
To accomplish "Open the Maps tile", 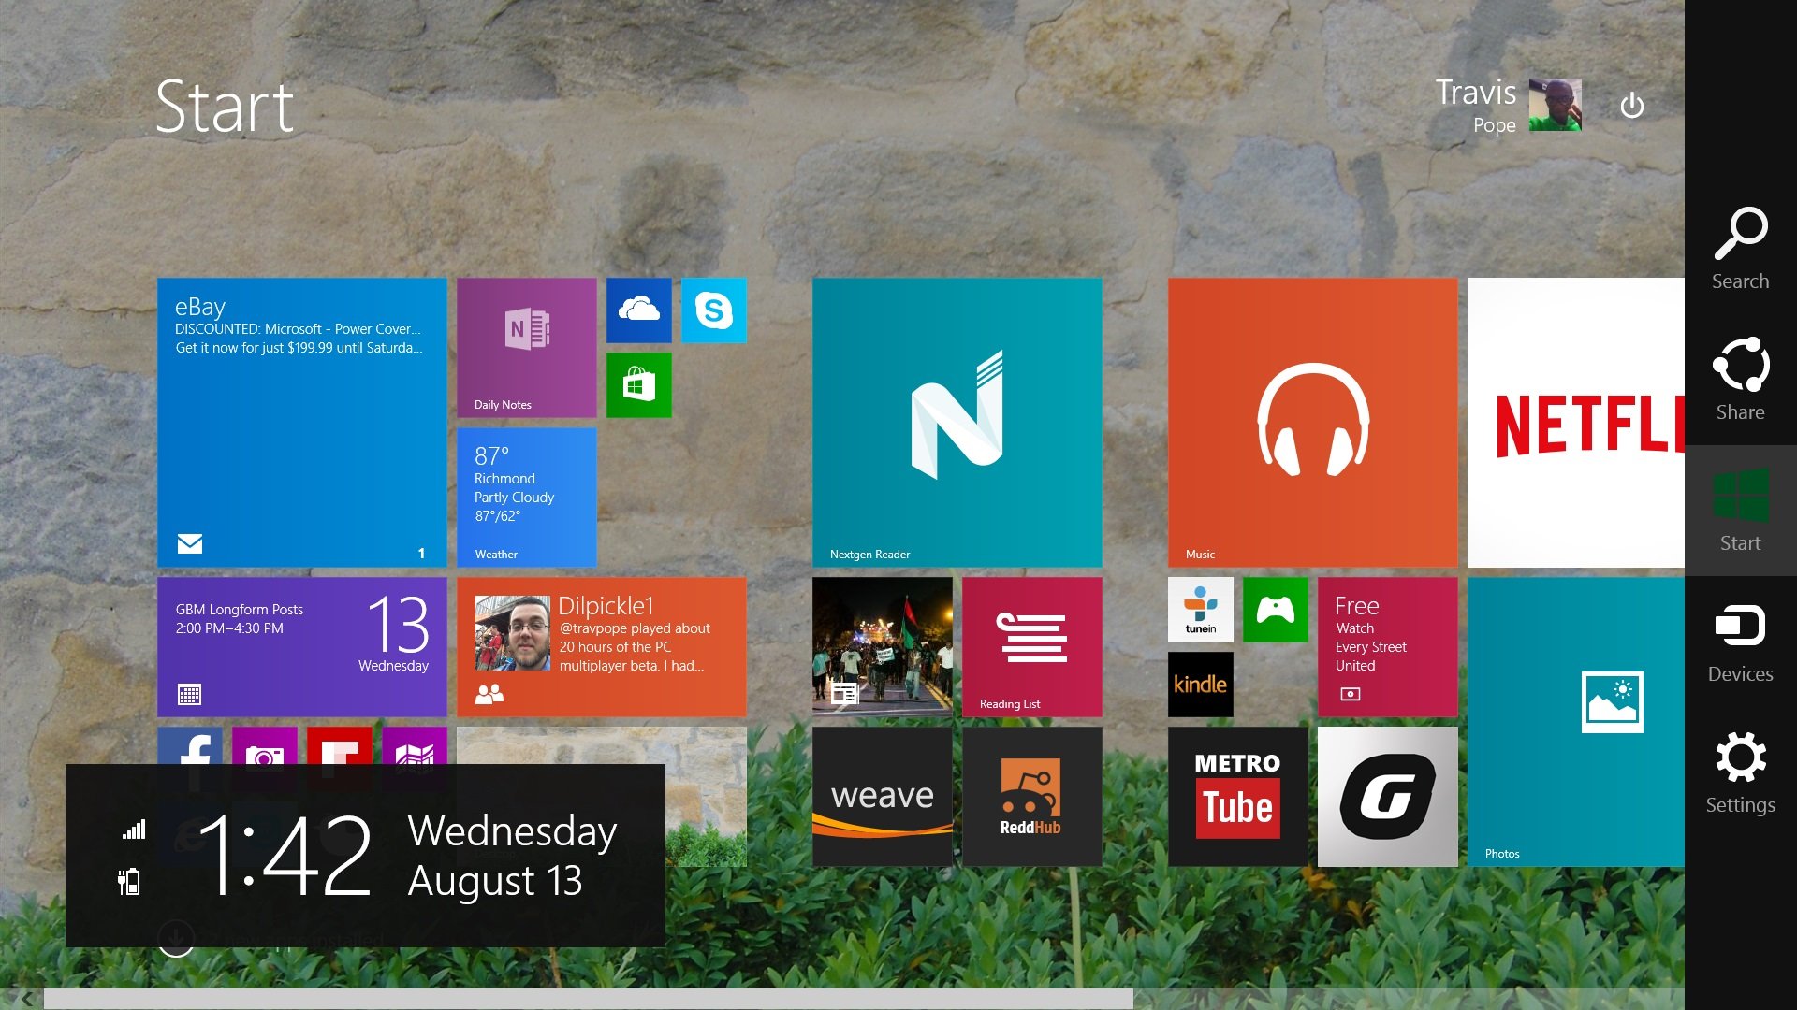I will tap(415, 745).
